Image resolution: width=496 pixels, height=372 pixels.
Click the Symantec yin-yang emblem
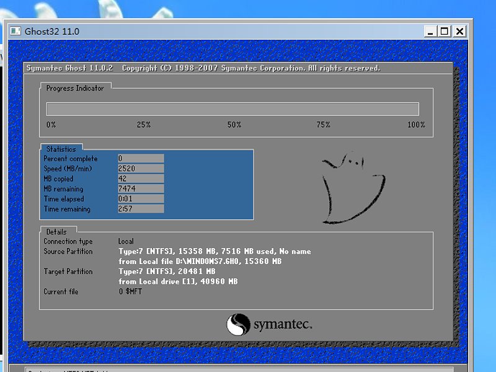239,324
